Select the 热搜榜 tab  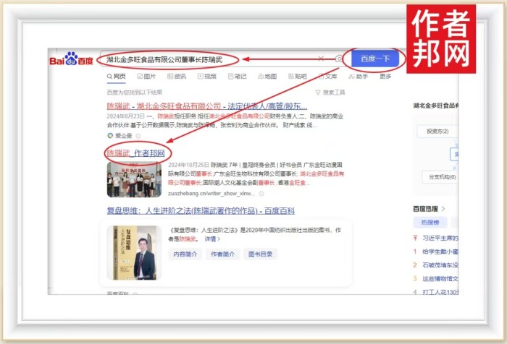[x=430, y=223]
